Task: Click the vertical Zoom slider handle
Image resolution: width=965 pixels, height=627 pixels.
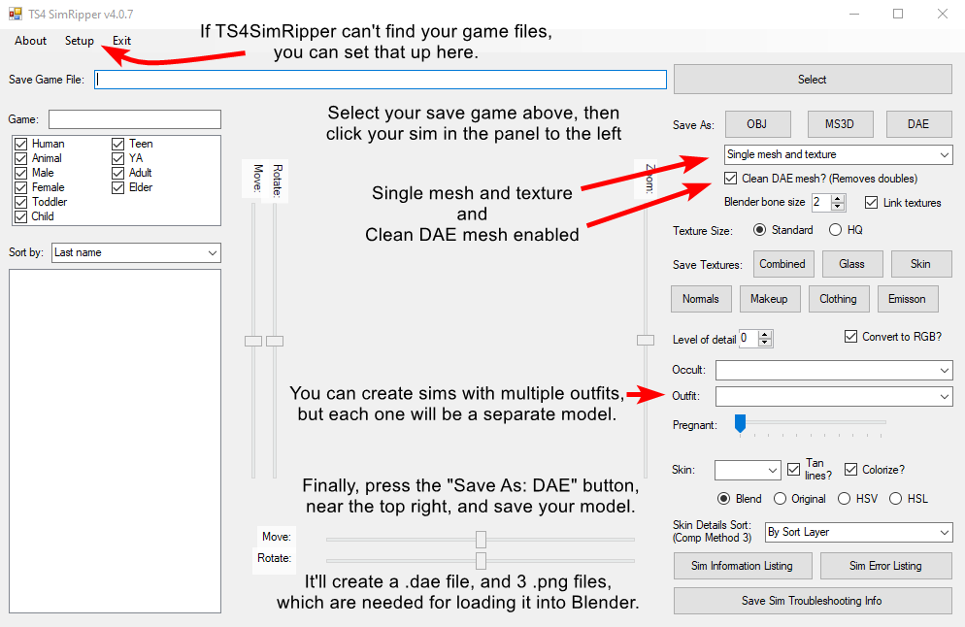Action: coord(645,341)
